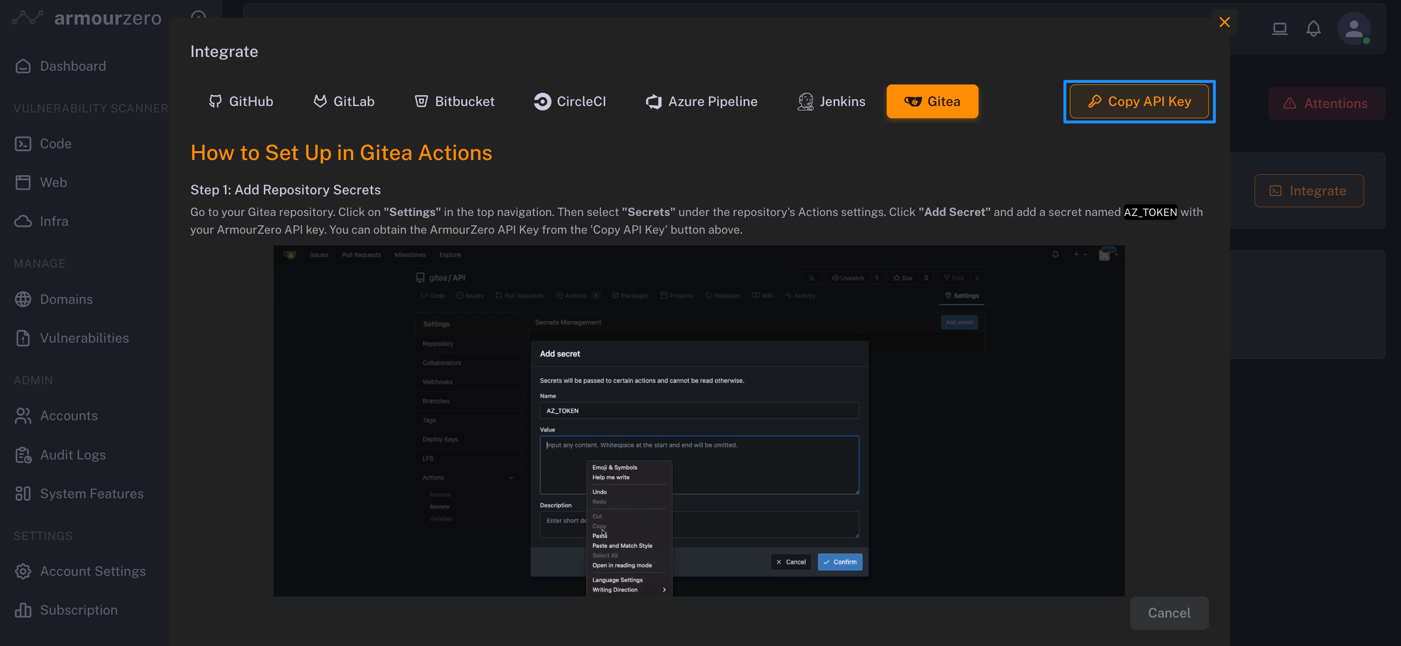
Task: Close the Integrate dialog with the X icon
Action: [x=1224, y=22]
